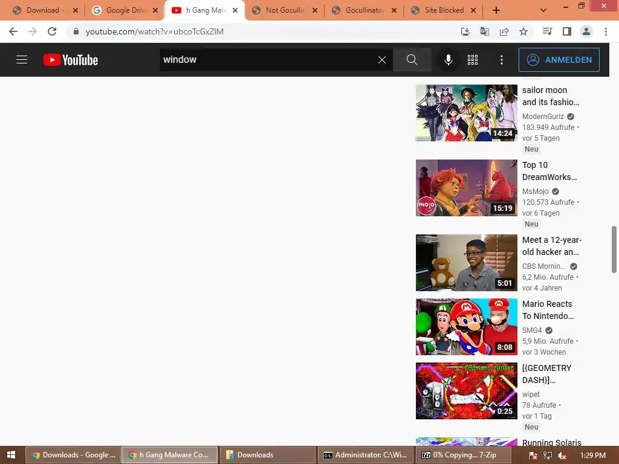Screen dimensions: 619x464
Task: Open sailor moon fashion video thumbnail
Action: (466, 113)
